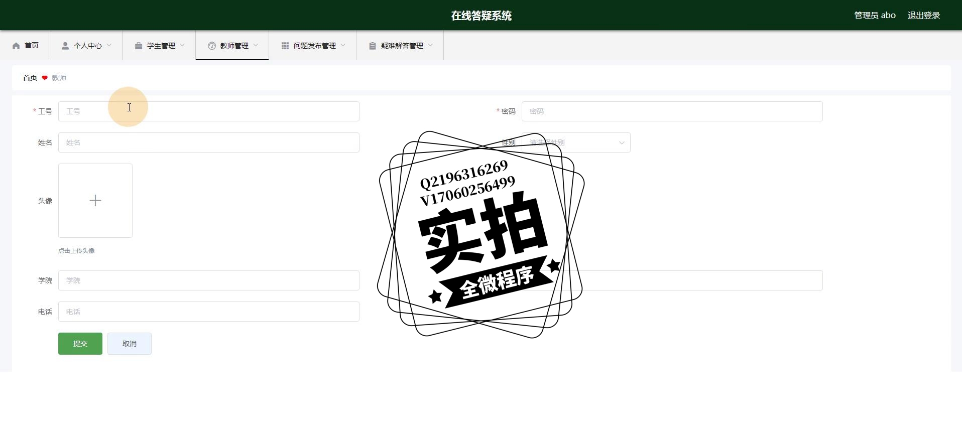Click 管理员 abo account label
962x446 pixels.
tap(875, 15)
